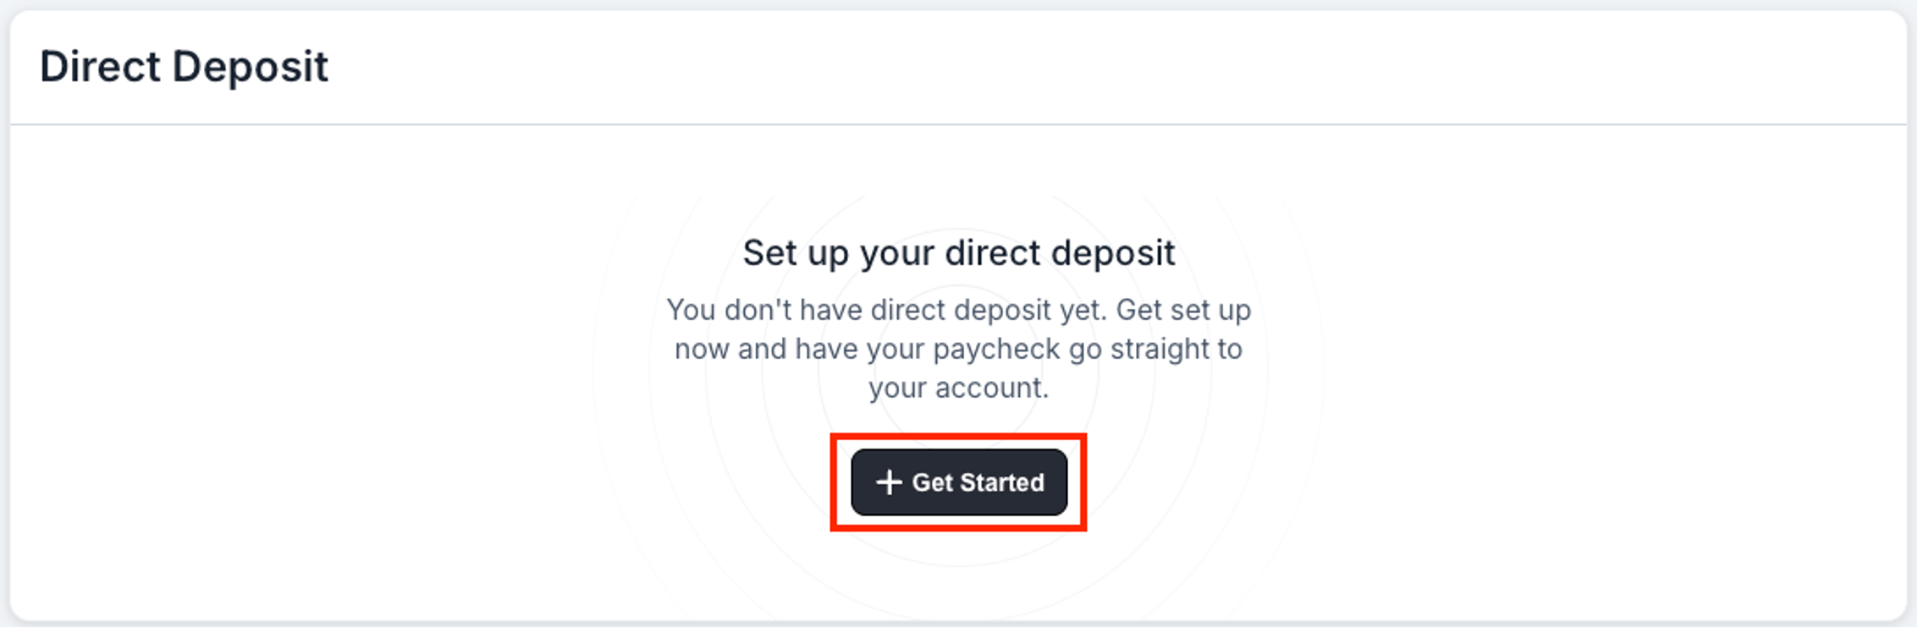
Task: Click the word "Direct" in the header
Action: tap(100, 67)
